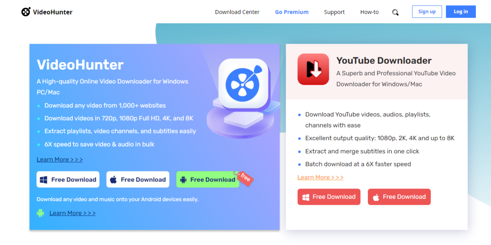This screenshot has width=491, height=245.
Task: Click the green Android Free Download button
Action: [x=208, y=180]
